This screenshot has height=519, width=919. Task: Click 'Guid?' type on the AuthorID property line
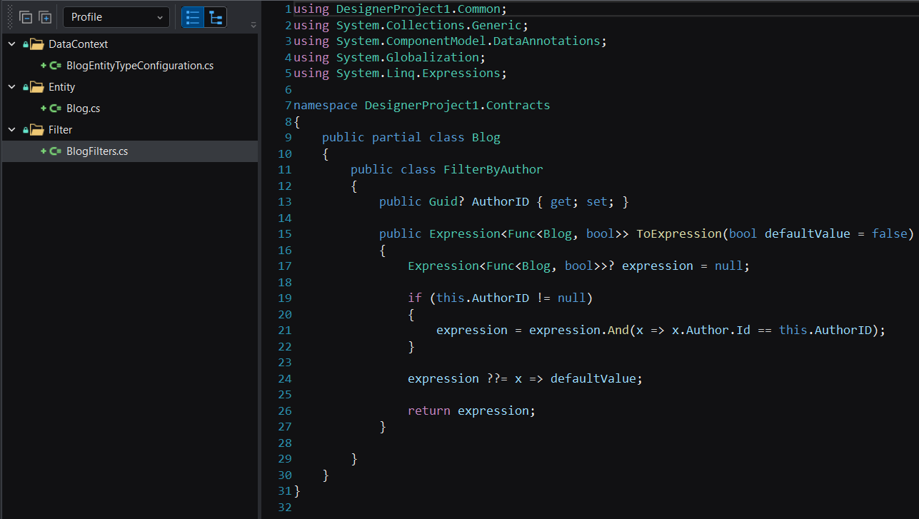(447, 202)
